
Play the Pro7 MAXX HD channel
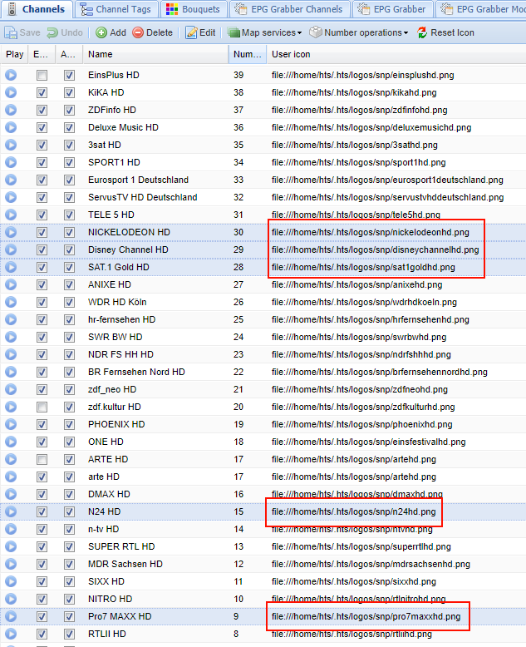(x=11, y=616)
